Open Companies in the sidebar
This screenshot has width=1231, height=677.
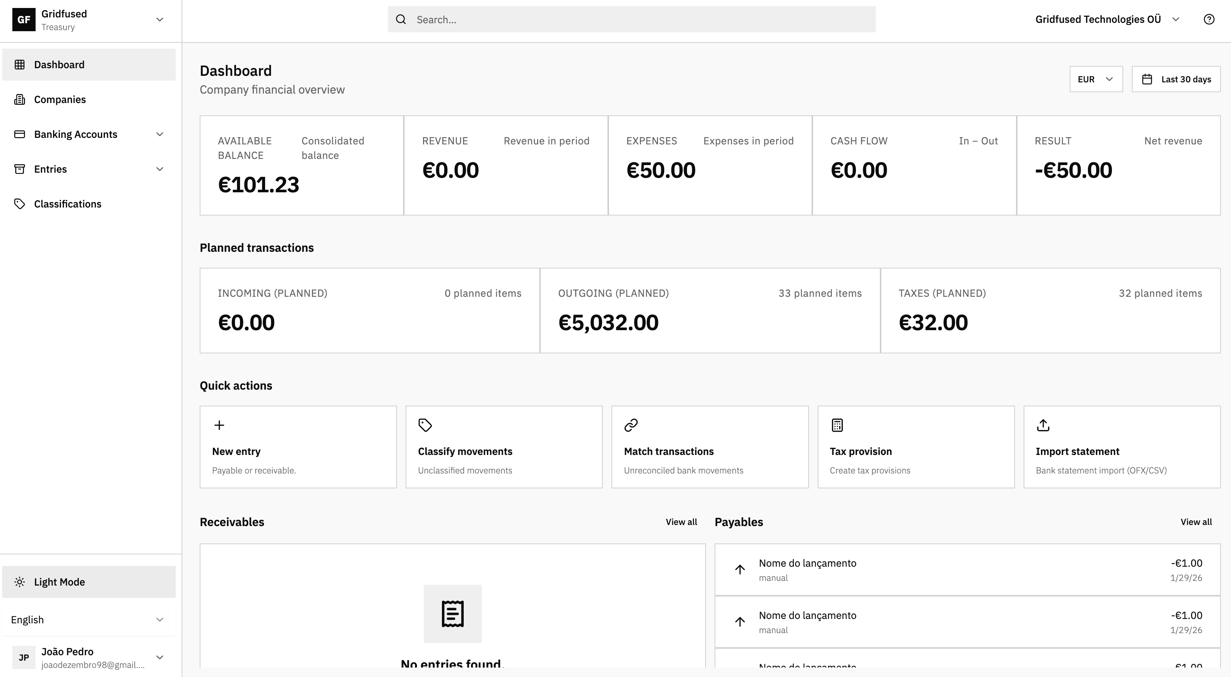[x=89, y=99]
